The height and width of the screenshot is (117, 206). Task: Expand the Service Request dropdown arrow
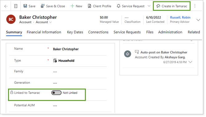149,6
